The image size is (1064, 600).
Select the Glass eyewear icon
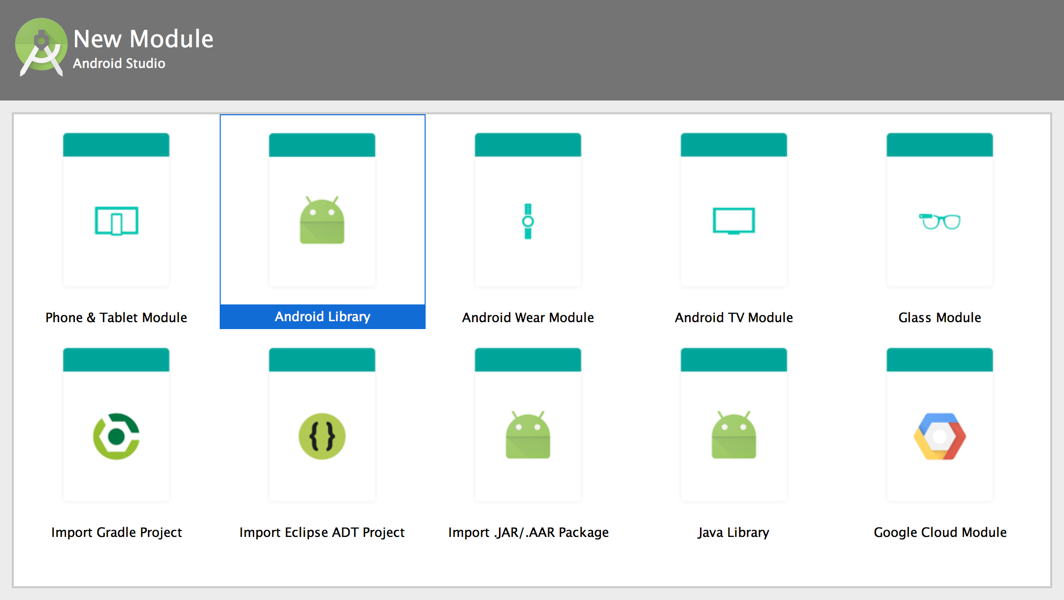point(940,221)
